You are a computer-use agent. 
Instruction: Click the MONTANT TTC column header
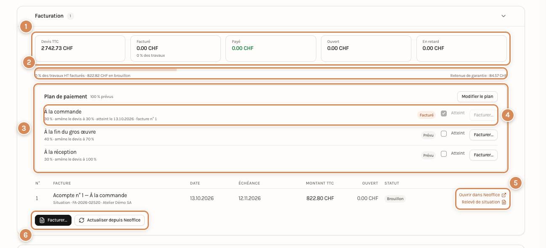point(320,183)
